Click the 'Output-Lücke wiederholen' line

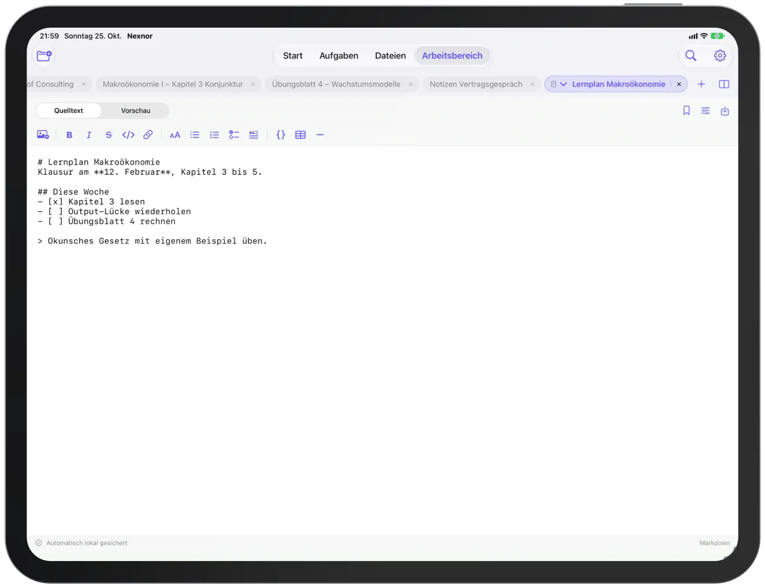114,212
